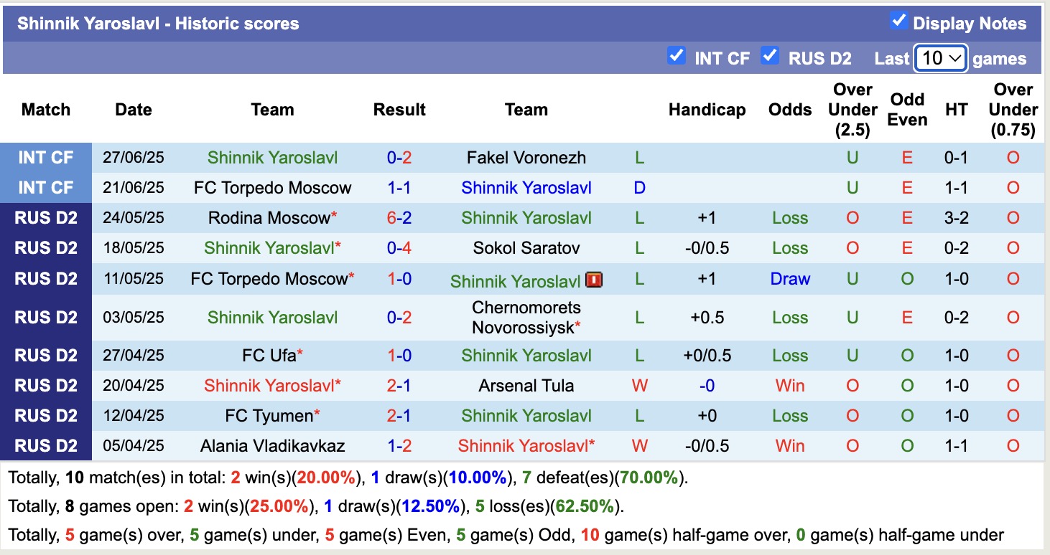Open the Last games count dropdown
1050x555 pixels.
coord(940,58)
